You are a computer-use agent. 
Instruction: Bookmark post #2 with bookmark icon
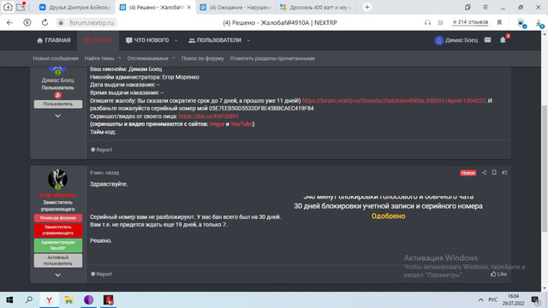(494, 173)
